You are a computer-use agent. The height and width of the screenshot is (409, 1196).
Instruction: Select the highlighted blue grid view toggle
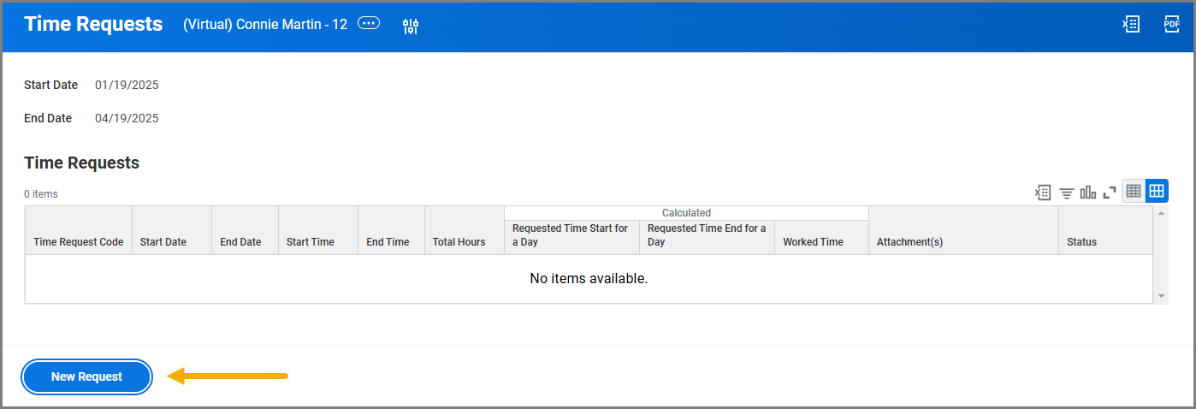pos(1157,192)
